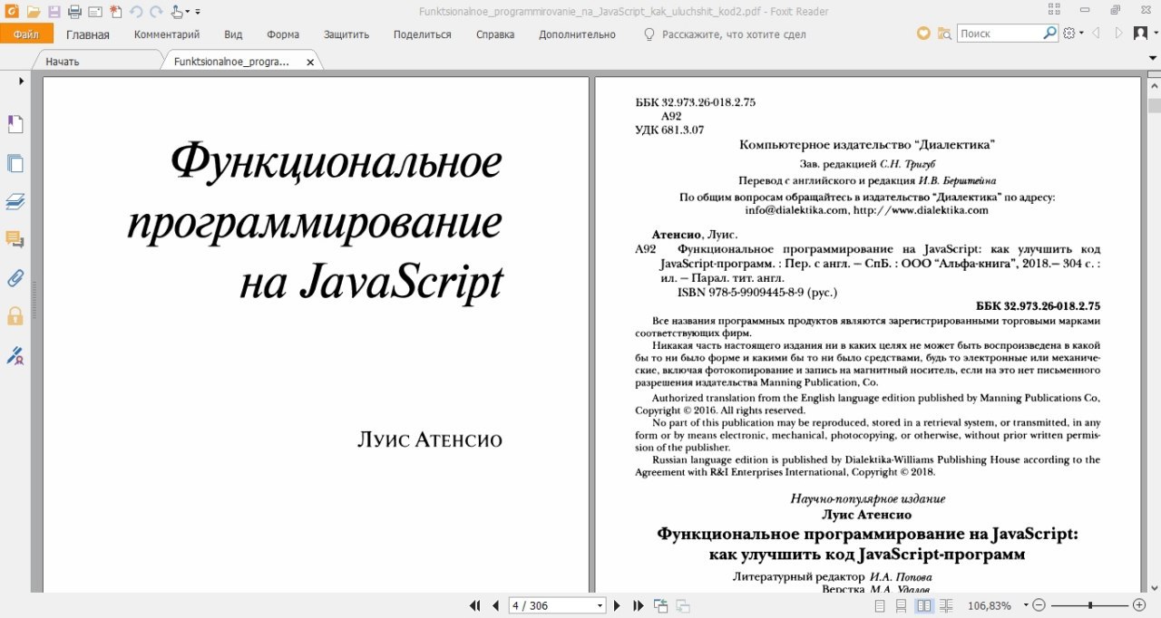Click the 'Расскажите, что хотите сделать' box
The width and height of the screenshot is (1161, 618).
724,34
